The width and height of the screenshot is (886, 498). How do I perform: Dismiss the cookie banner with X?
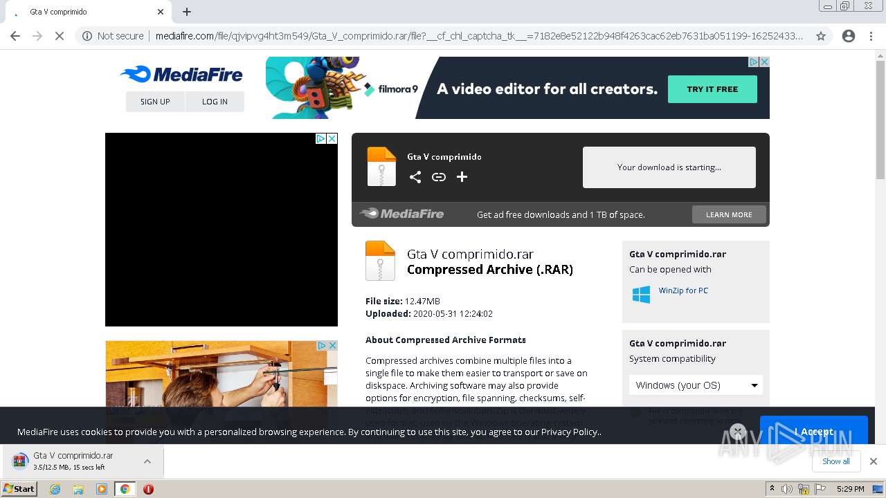738,432
